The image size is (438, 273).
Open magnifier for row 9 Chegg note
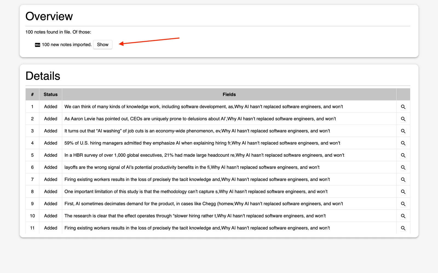[x=403, y=204]
